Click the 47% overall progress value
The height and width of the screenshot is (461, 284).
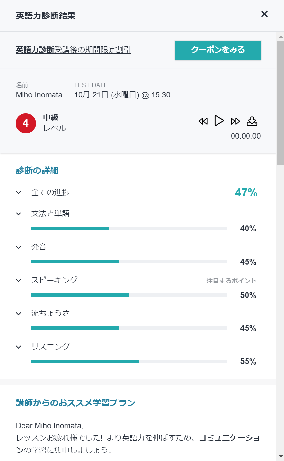pos(246,193)
